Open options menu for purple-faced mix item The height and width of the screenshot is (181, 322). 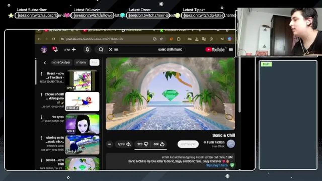(x=42, y=117)
